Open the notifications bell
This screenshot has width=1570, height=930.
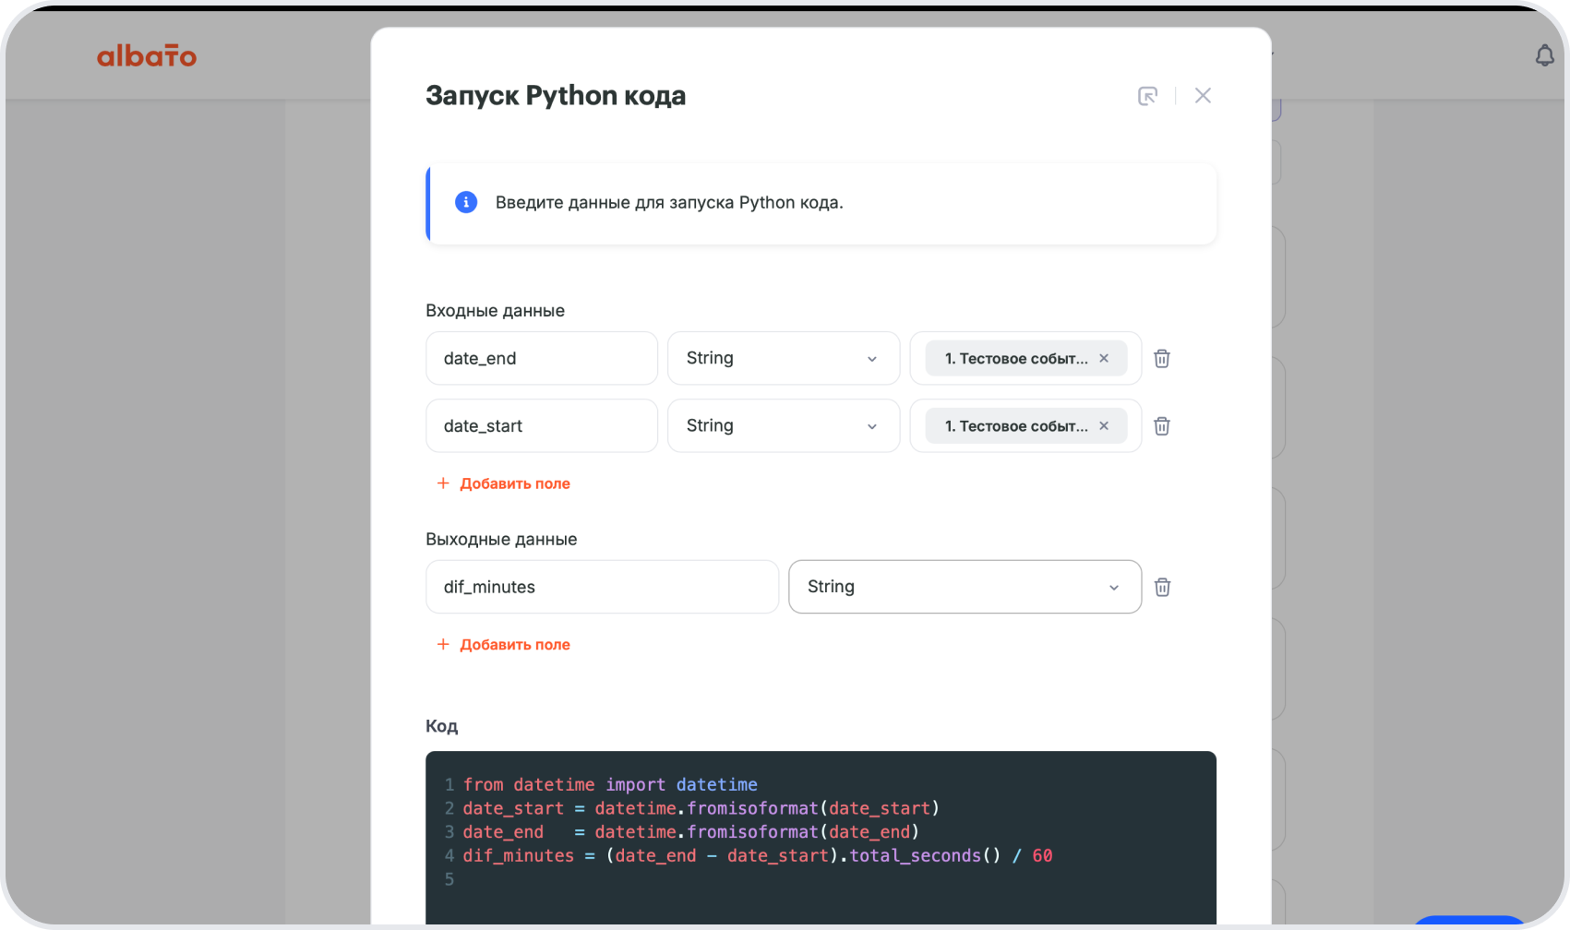pyautogui.click(x=1544, y=56)
